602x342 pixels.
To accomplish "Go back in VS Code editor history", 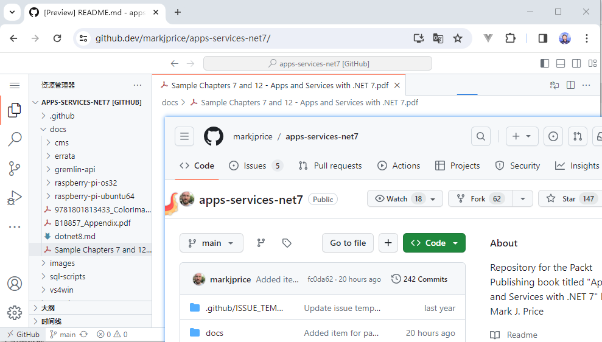I will (175, 63).
